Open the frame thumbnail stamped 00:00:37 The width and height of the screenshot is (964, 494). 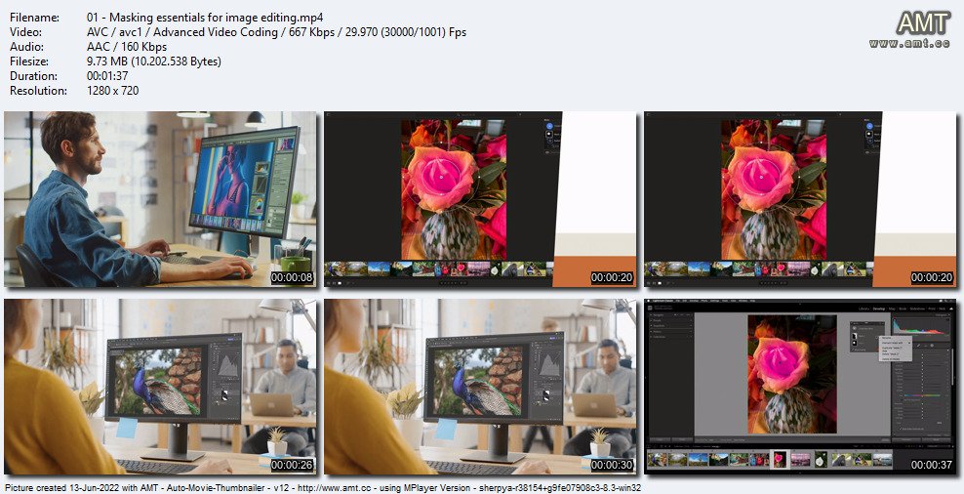click(801, 387)
